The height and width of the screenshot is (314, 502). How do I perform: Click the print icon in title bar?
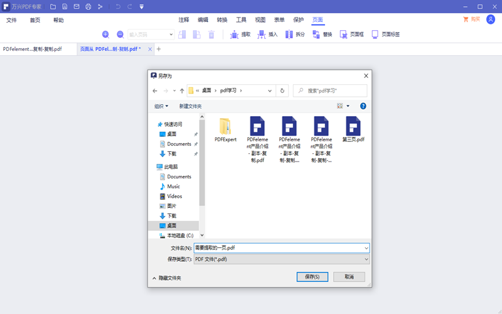point(88,6)
